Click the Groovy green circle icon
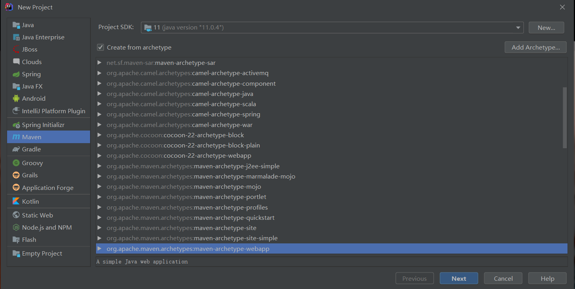 tap(16, 163)
